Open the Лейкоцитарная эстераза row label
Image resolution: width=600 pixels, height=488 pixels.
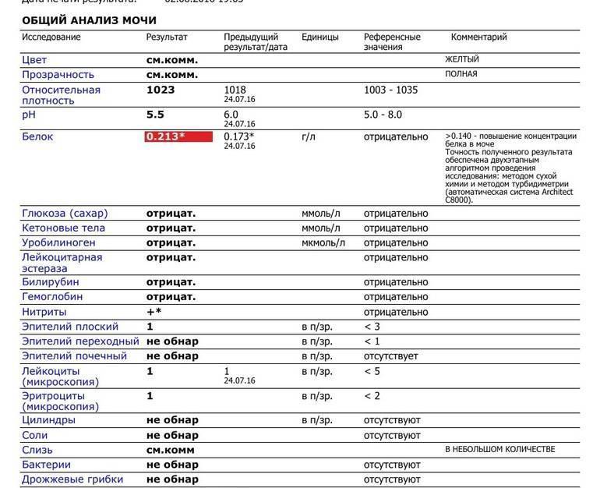pyautogui.click(x=62, y=263)
